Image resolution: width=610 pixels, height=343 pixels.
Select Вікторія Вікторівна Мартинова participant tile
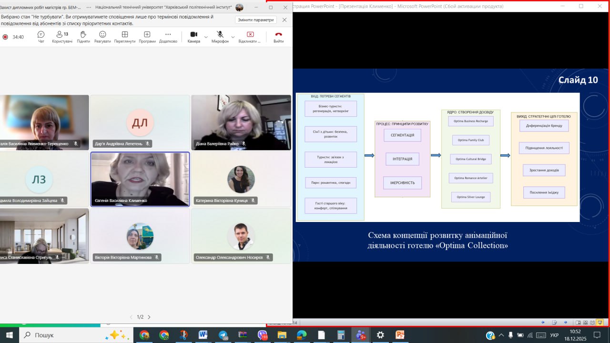point(140,236)
